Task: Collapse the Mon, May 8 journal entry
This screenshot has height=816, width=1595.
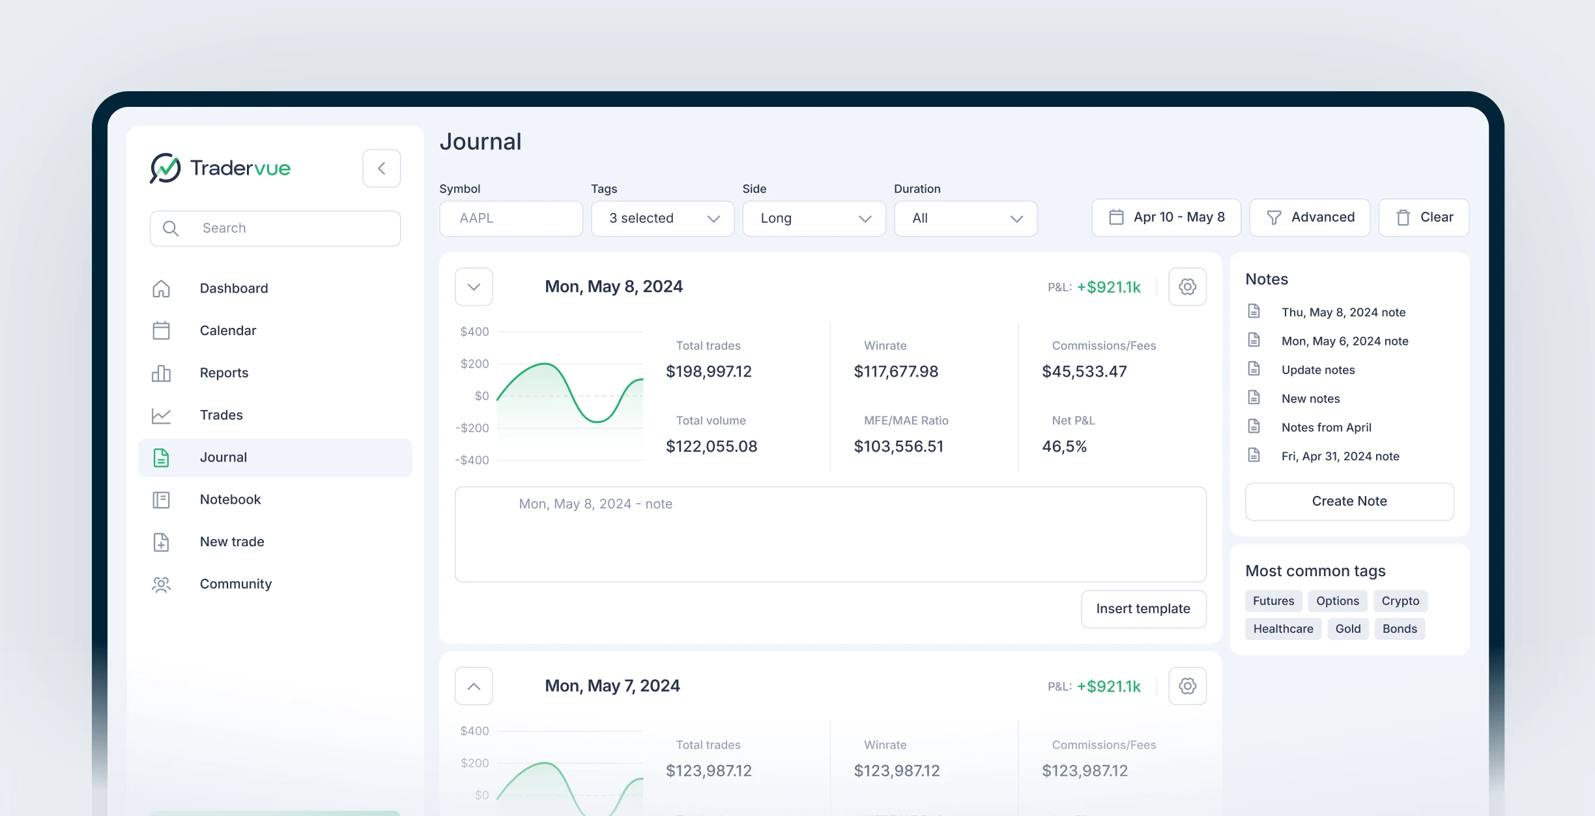Action: pyautogui.click(x=474, y=287)
